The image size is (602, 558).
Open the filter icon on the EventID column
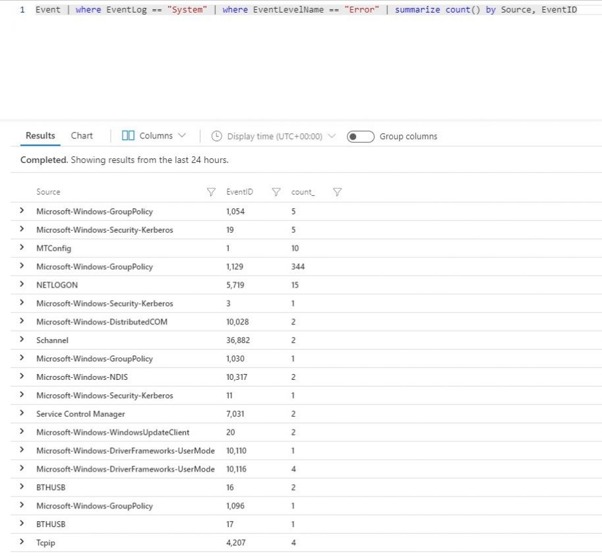(x=276, y=192)
